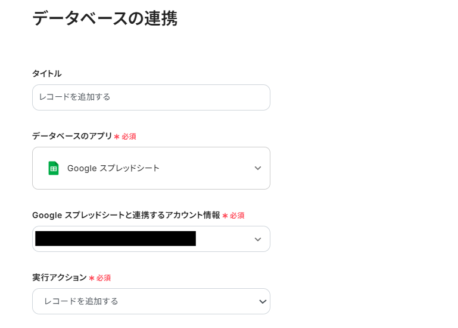Click the red asterisk after 実行アクション
Image resolution: width=458 pixels, height=328 pixels.
pos(92,278)
